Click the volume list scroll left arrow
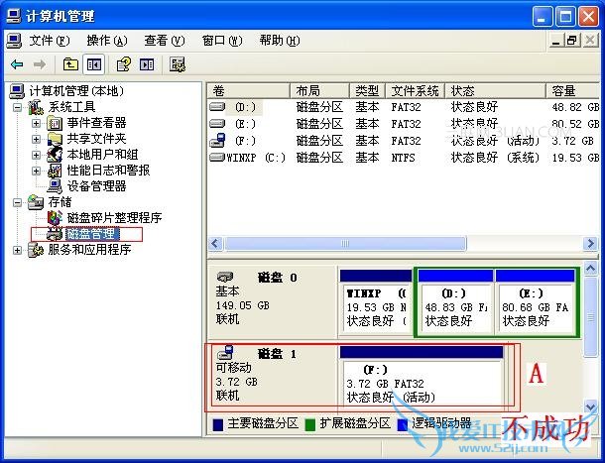Screen dimensions: 605x463 215,244
